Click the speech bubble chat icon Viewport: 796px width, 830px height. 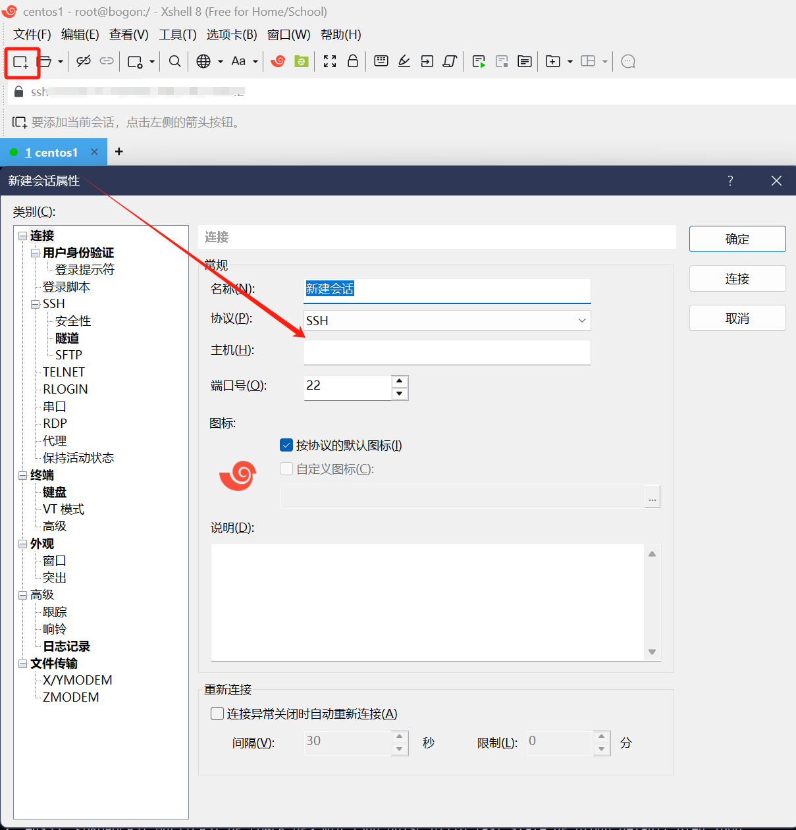click(x=628, y=61)
